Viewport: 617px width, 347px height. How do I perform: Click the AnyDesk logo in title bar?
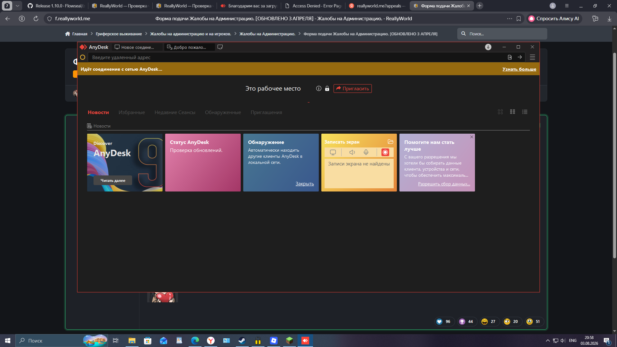(83, 47)
